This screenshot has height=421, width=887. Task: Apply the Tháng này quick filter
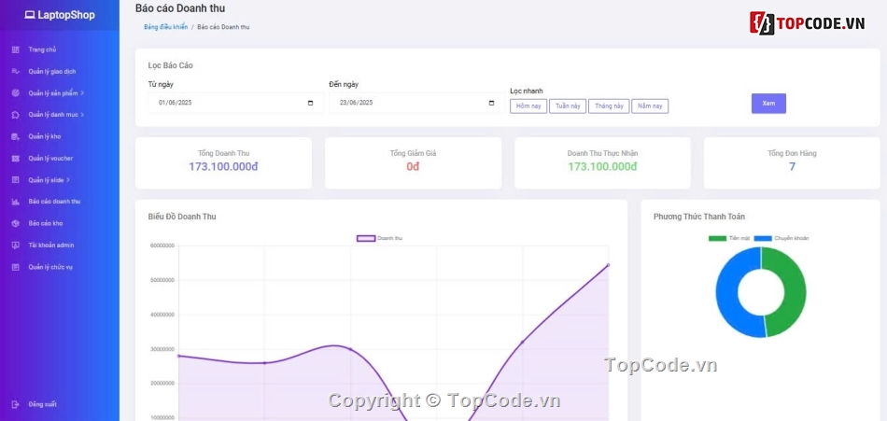pyautogui.click(x=609, y=106)
